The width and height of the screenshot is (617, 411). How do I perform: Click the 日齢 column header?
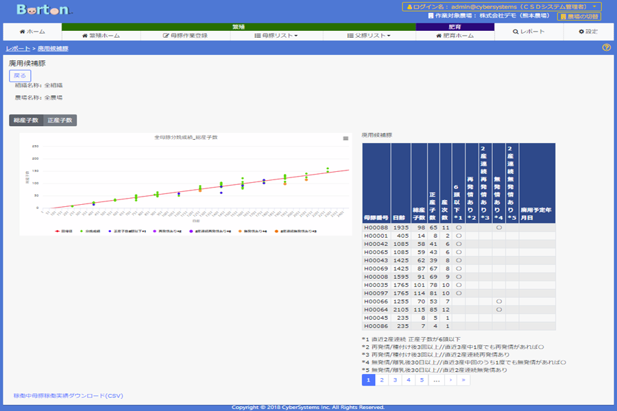401,184
